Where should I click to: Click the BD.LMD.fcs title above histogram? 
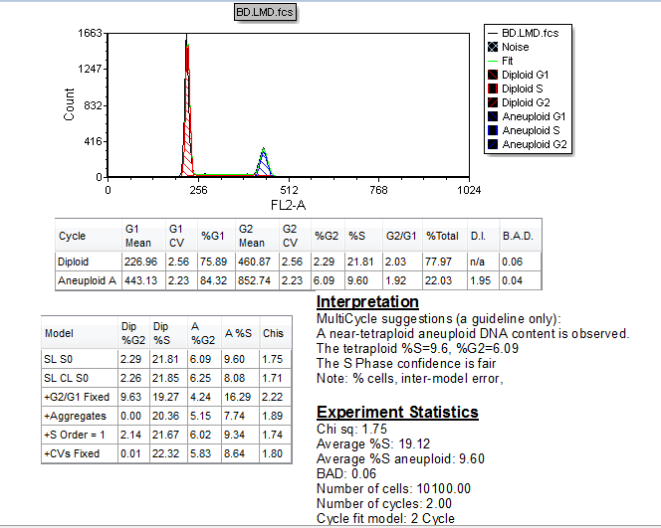pyautogui.click(x=264, y=12)
